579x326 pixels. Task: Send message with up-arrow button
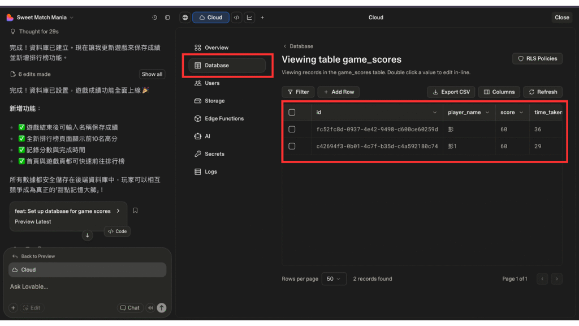pos(162,308)
